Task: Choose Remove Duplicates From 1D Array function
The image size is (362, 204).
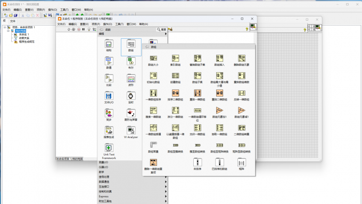Action: pyautogui.click(x=153, y=166)
